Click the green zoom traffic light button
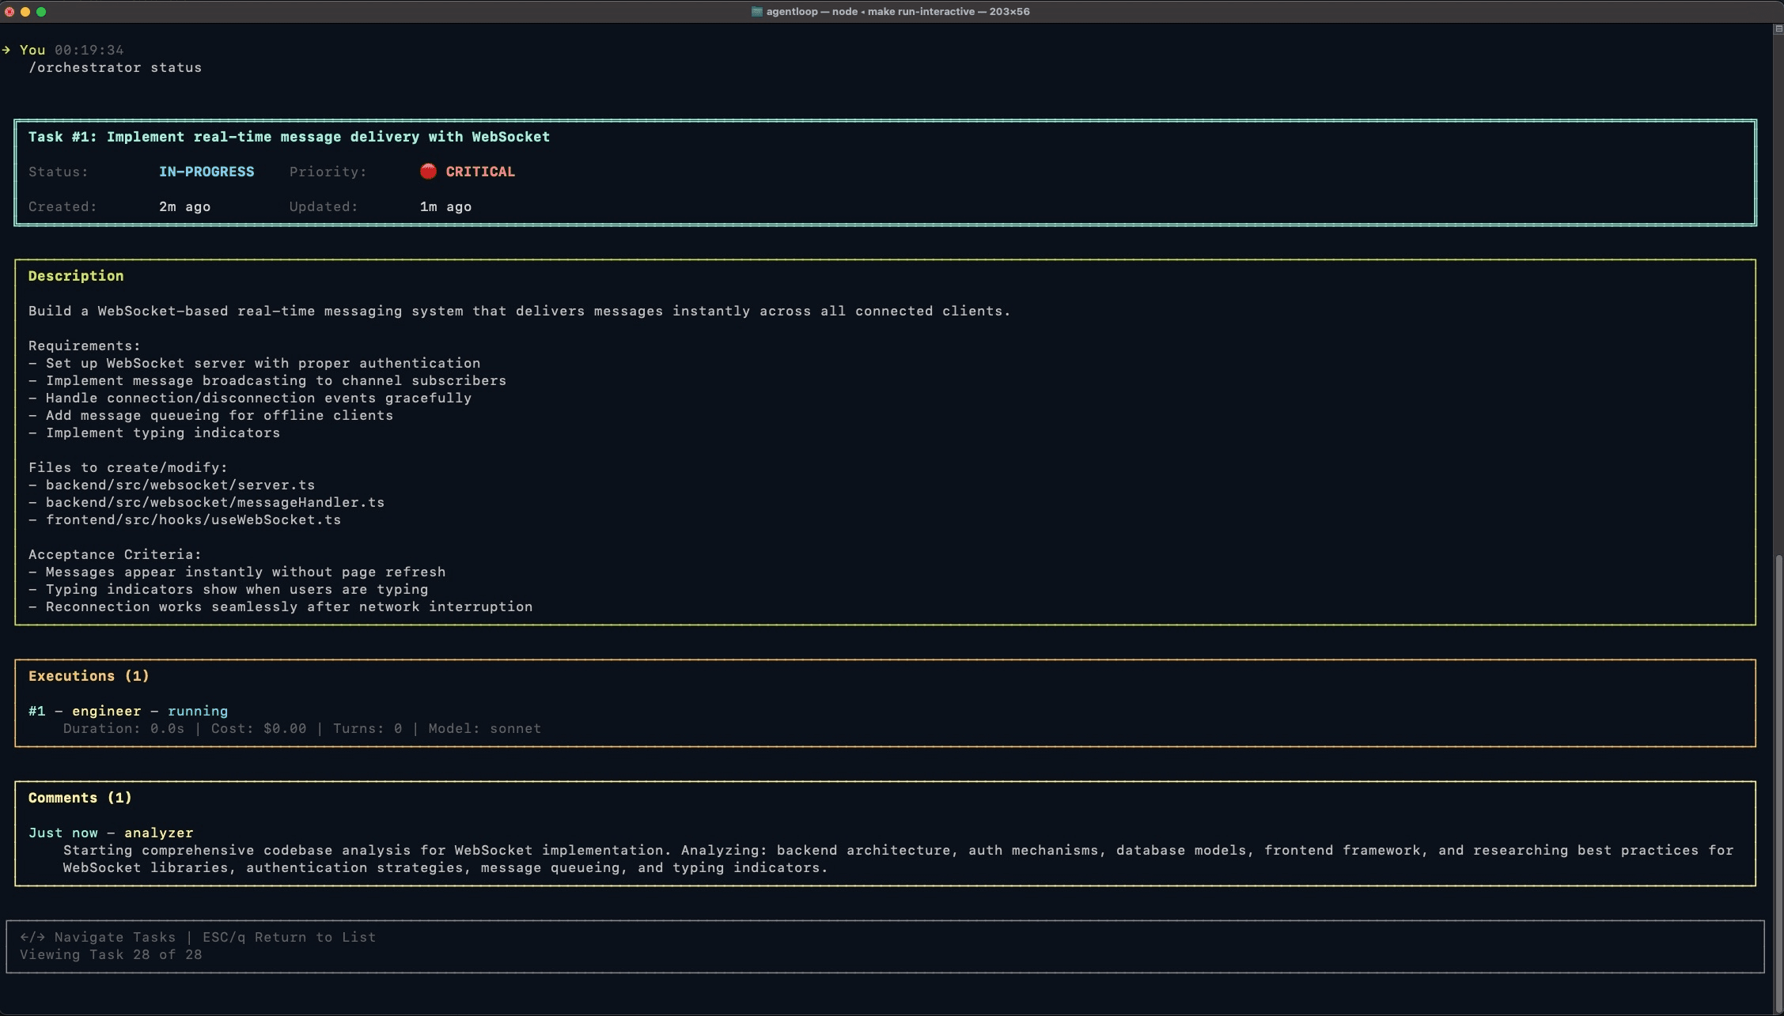Image resolution: width=1784 pixels, height=1016 pixels. pos(41,11)
